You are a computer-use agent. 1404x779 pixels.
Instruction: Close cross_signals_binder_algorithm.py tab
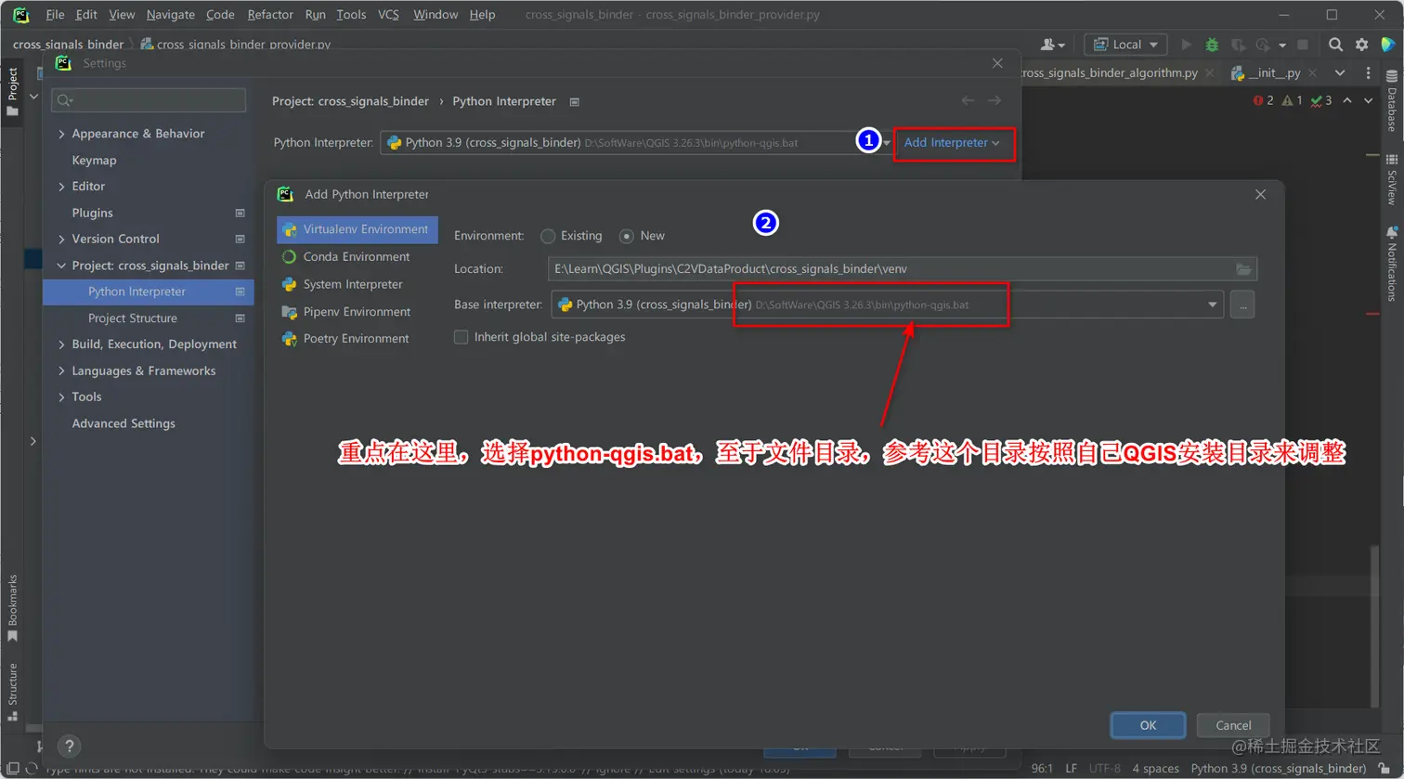(x=1211, y=73)
